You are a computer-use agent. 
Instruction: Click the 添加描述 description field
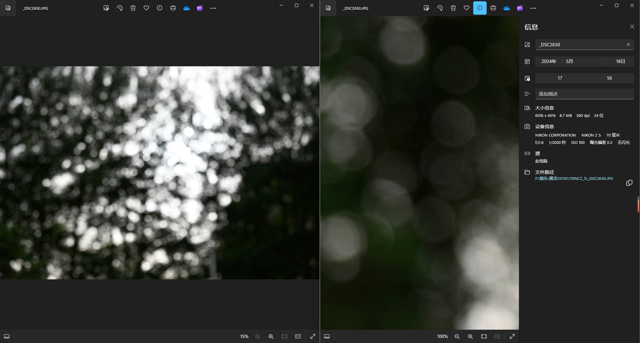584,94
